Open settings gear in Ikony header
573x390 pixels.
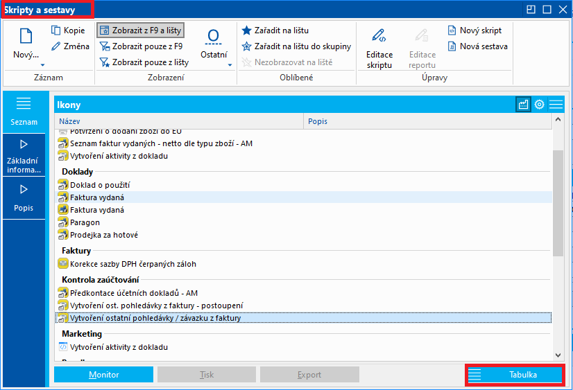540,105
